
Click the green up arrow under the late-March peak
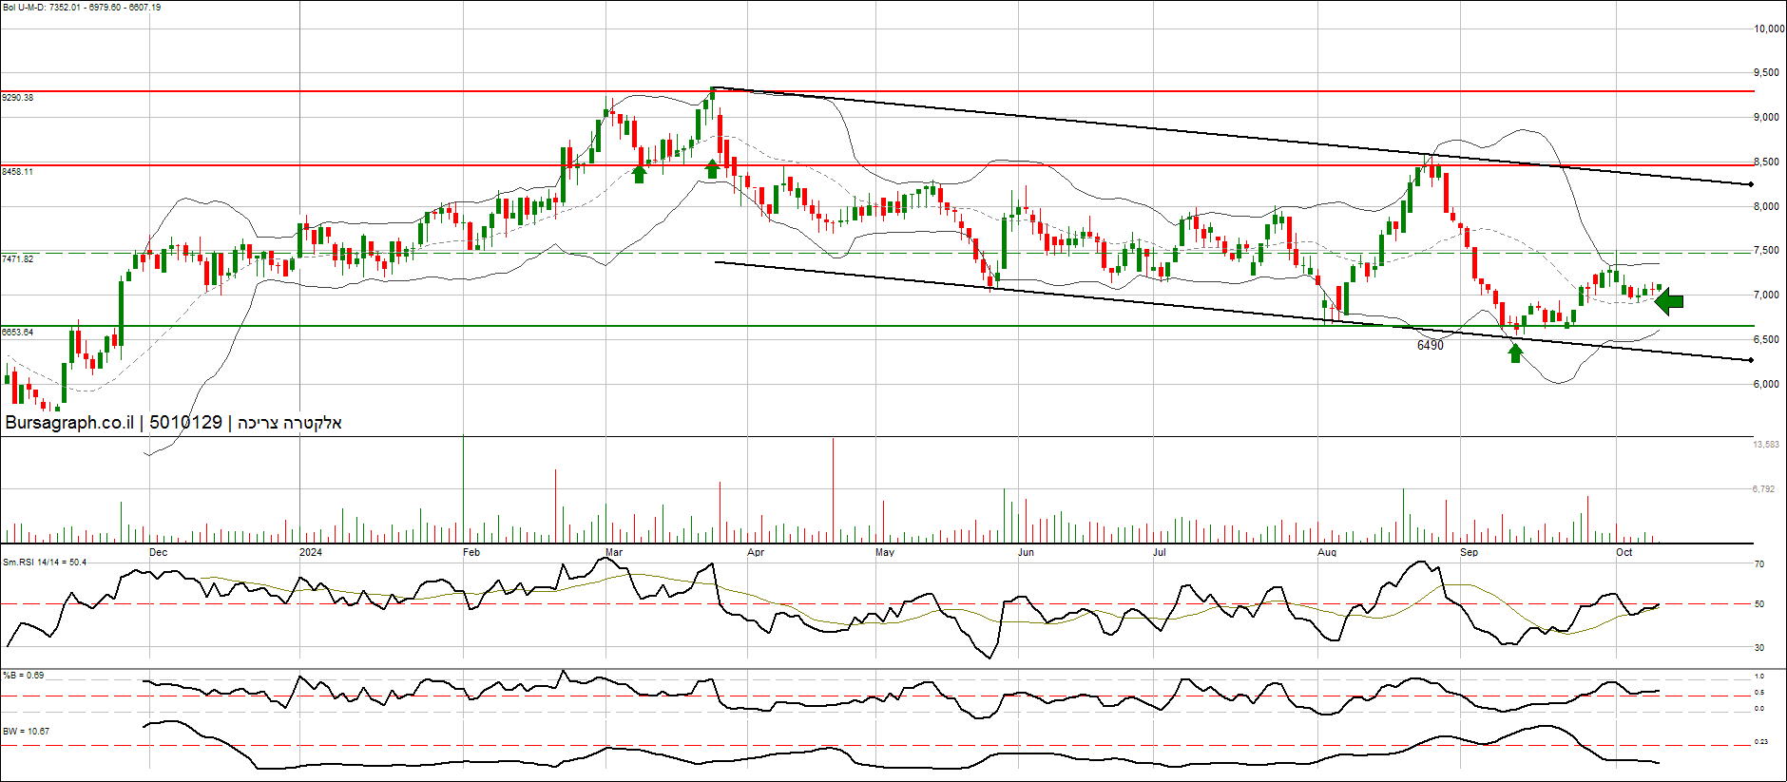713,169
